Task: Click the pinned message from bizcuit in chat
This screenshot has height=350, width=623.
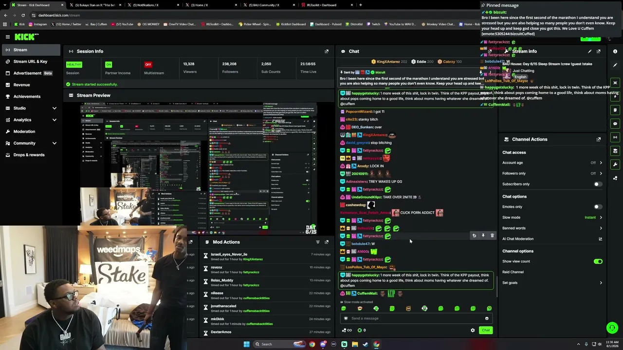Action: (x=412, y=78)
